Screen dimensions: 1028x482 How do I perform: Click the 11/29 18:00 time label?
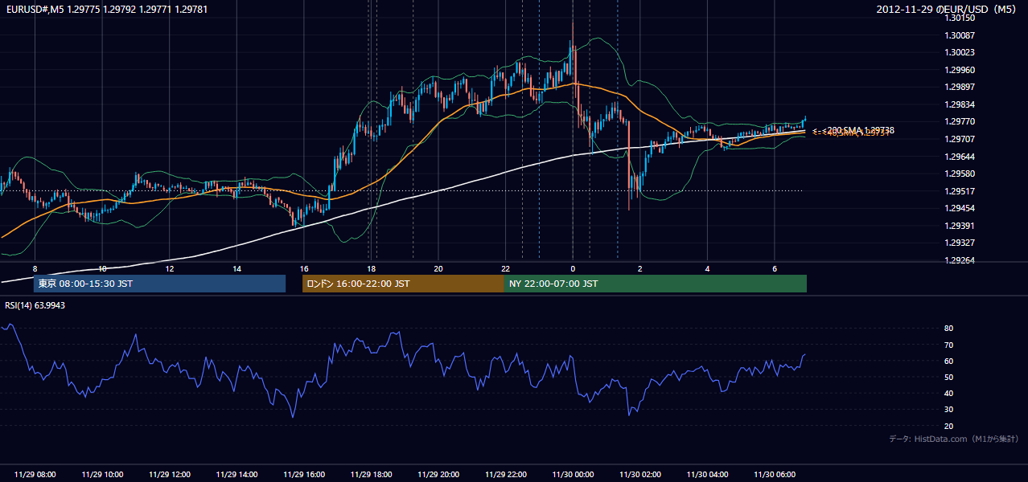371,475
